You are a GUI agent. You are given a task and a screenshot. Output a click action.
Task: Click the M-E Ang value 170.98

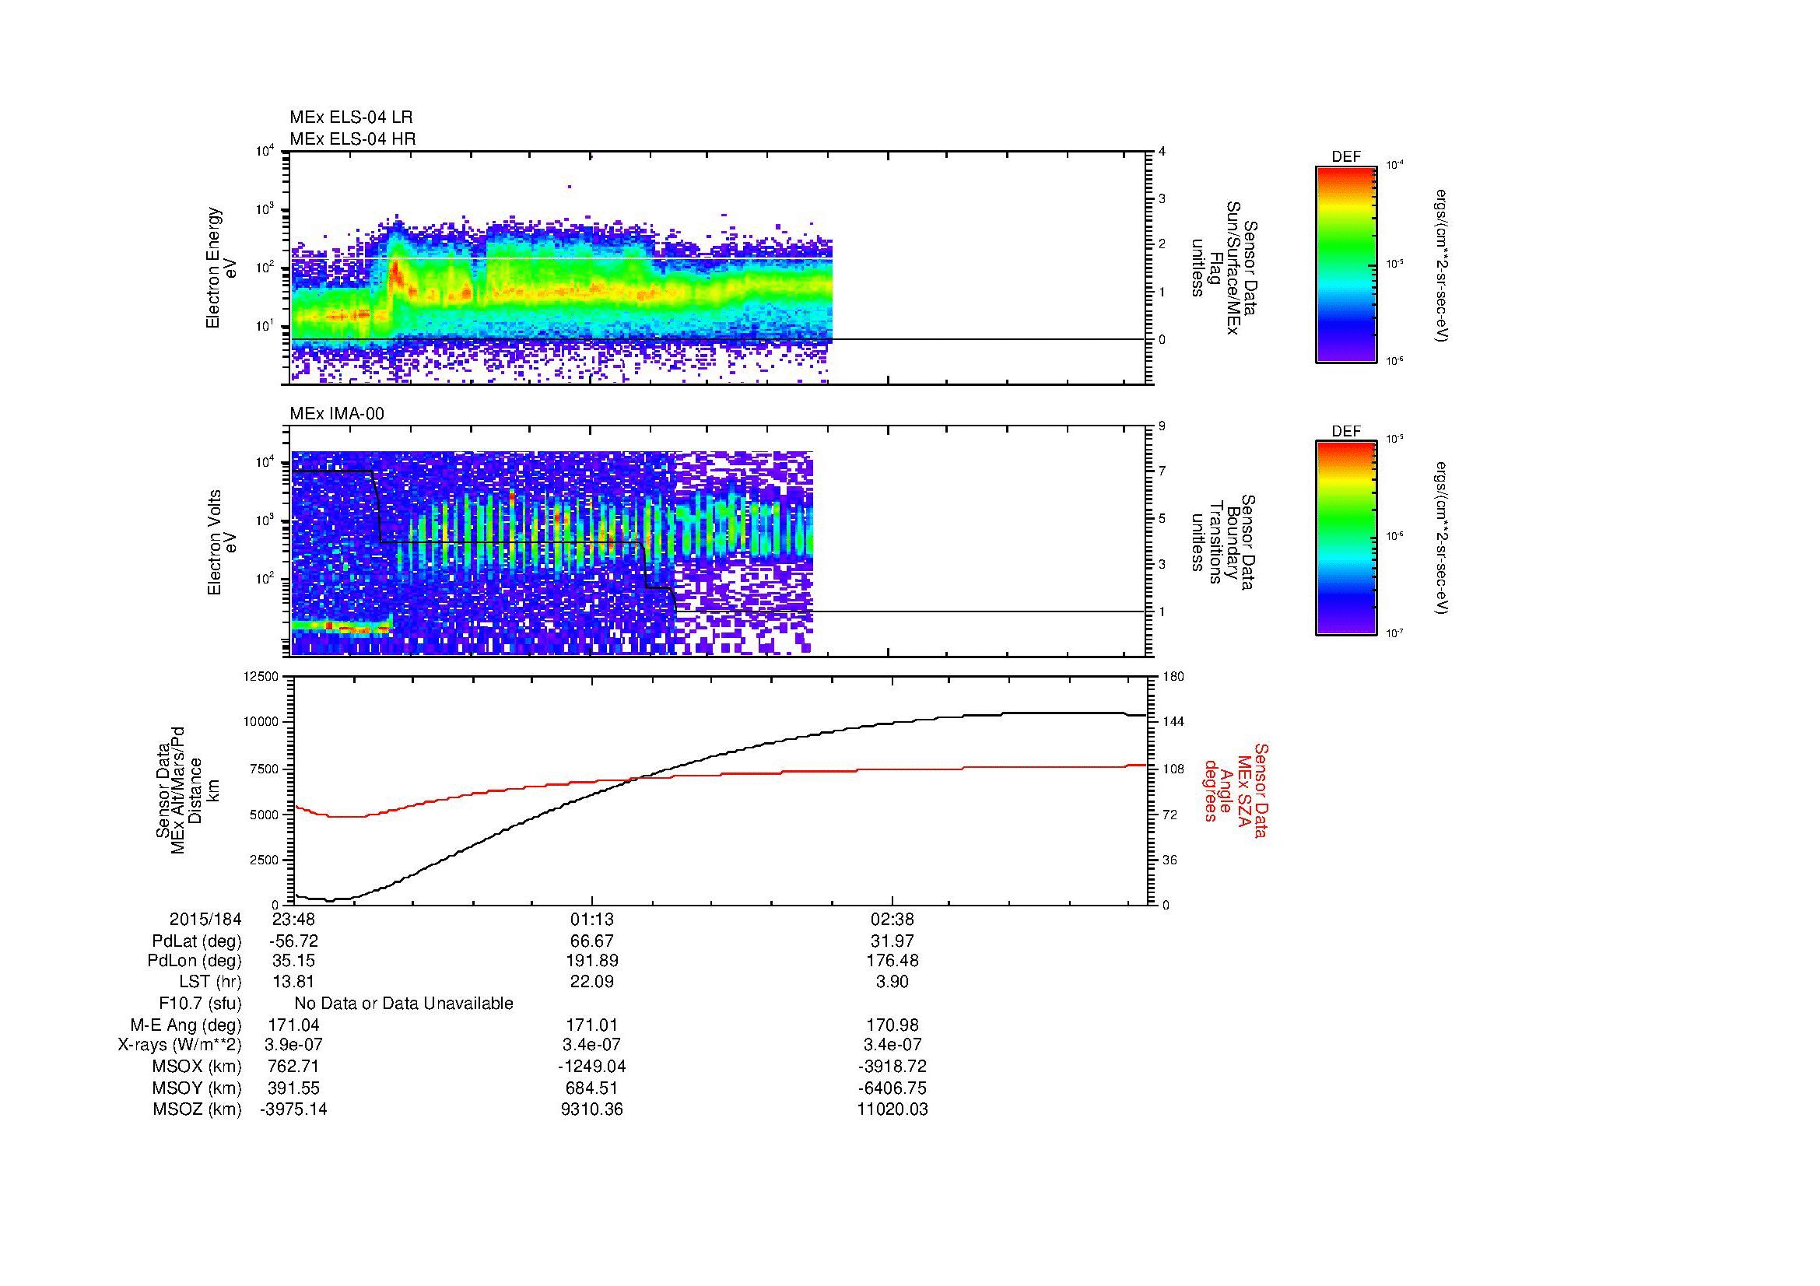click(x=892, y=1025)
